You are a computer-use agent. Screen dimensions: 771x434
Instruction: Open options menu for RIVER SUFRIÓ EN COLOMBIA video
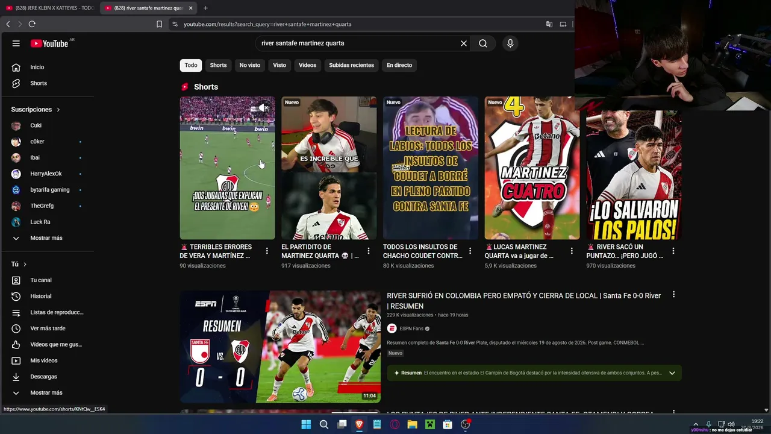click(673, 295)
